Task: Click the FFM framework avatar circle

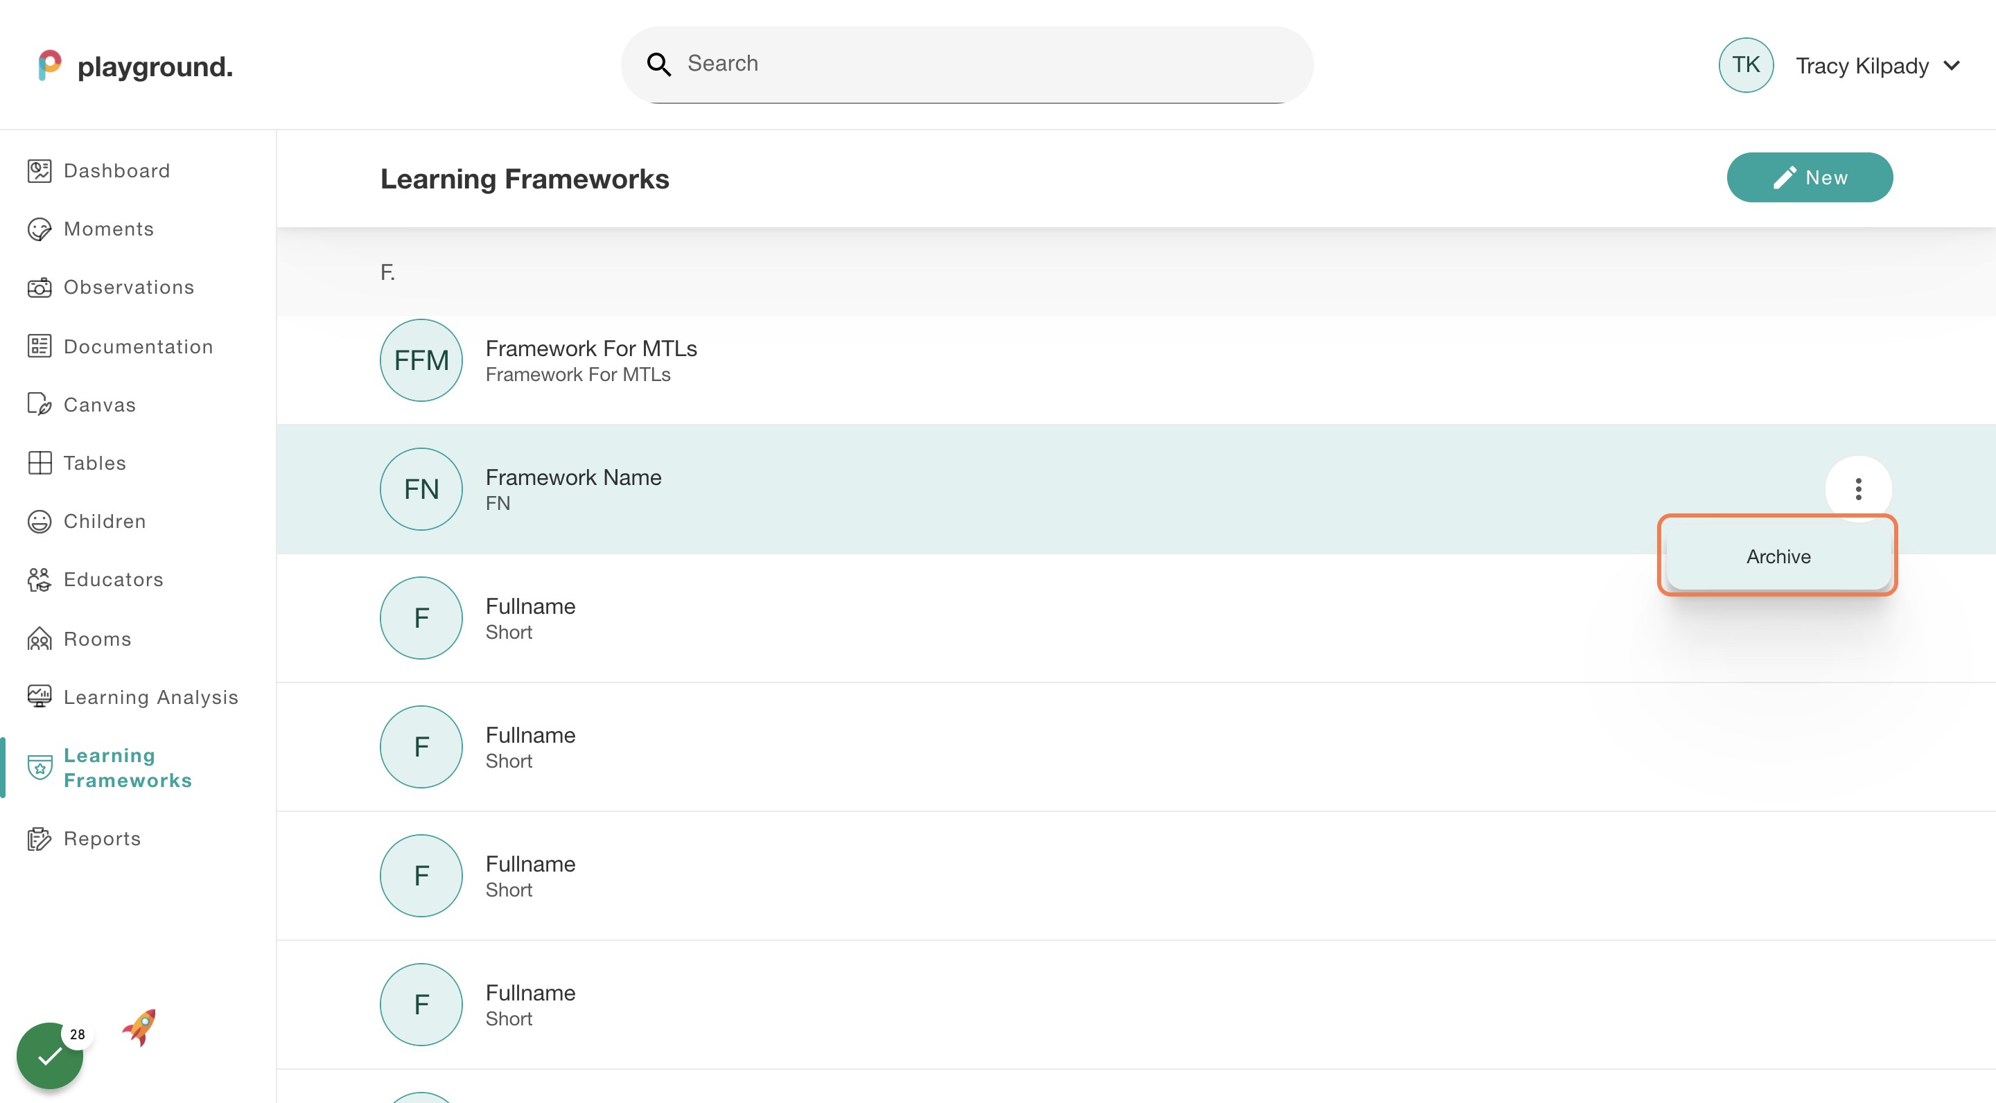Action: point(421,360)
